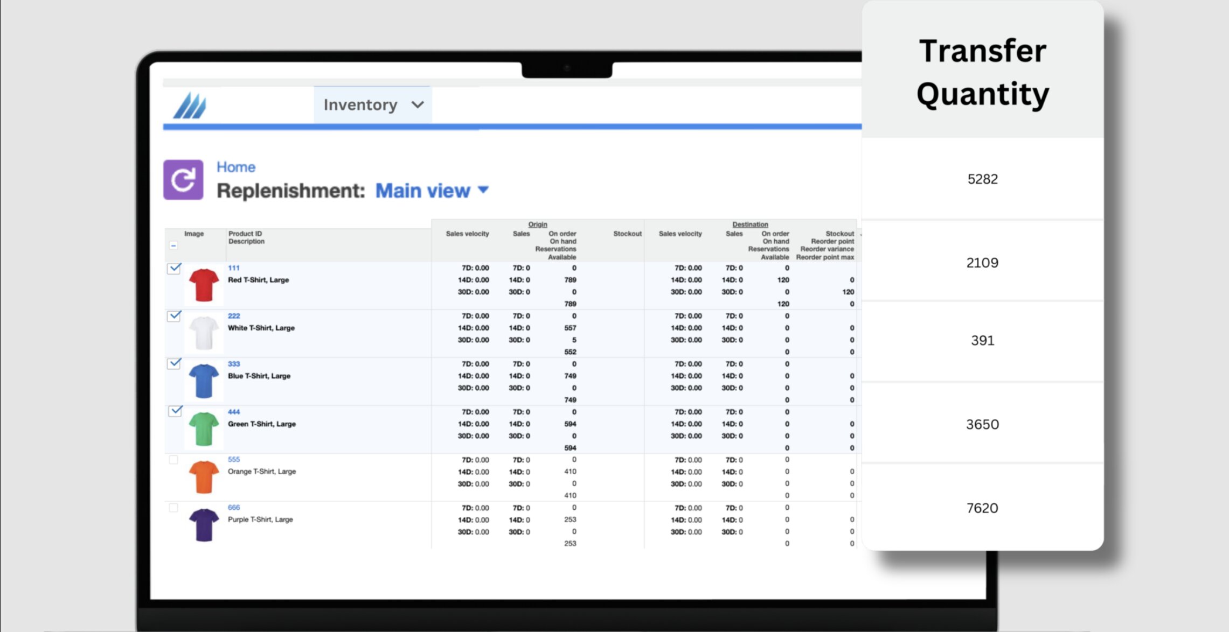Click the Destination column group header
The height and width of the screenshot is (632, 1229).
pyautogui.click(x=750, y=224)
